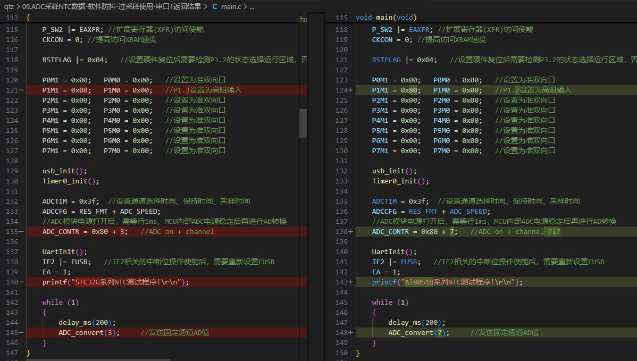The height and width of the screenshot is (361, 637).
Task: Click the plus marker on line 138
Action: click(x=350, y=232)
